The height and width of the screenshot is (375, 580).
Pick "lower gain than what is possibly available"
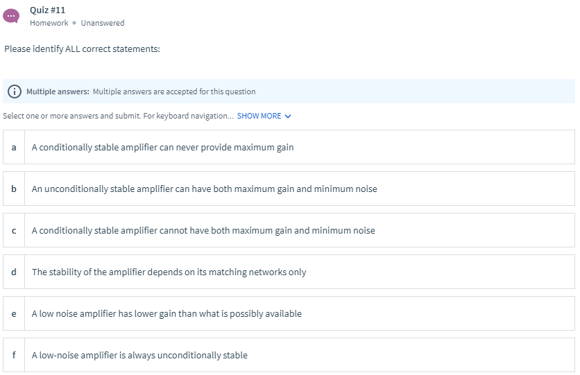(x=167, y=314)
